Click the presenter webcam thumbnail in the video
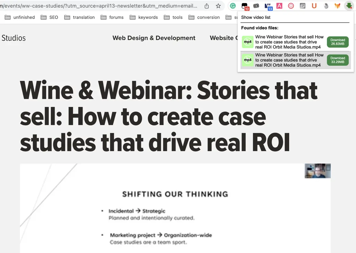This screenshot has height=253, width=356. [x=318, y=171]
